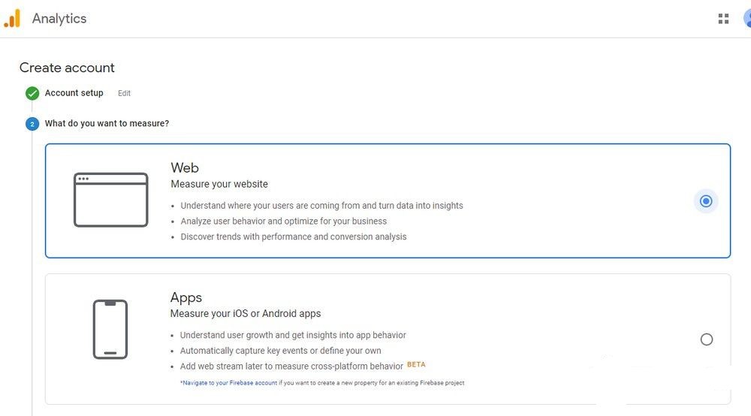Screen dimensions: 751x416
Task: Click the Analytics bar-chart logo
Action: pos(12,19)
